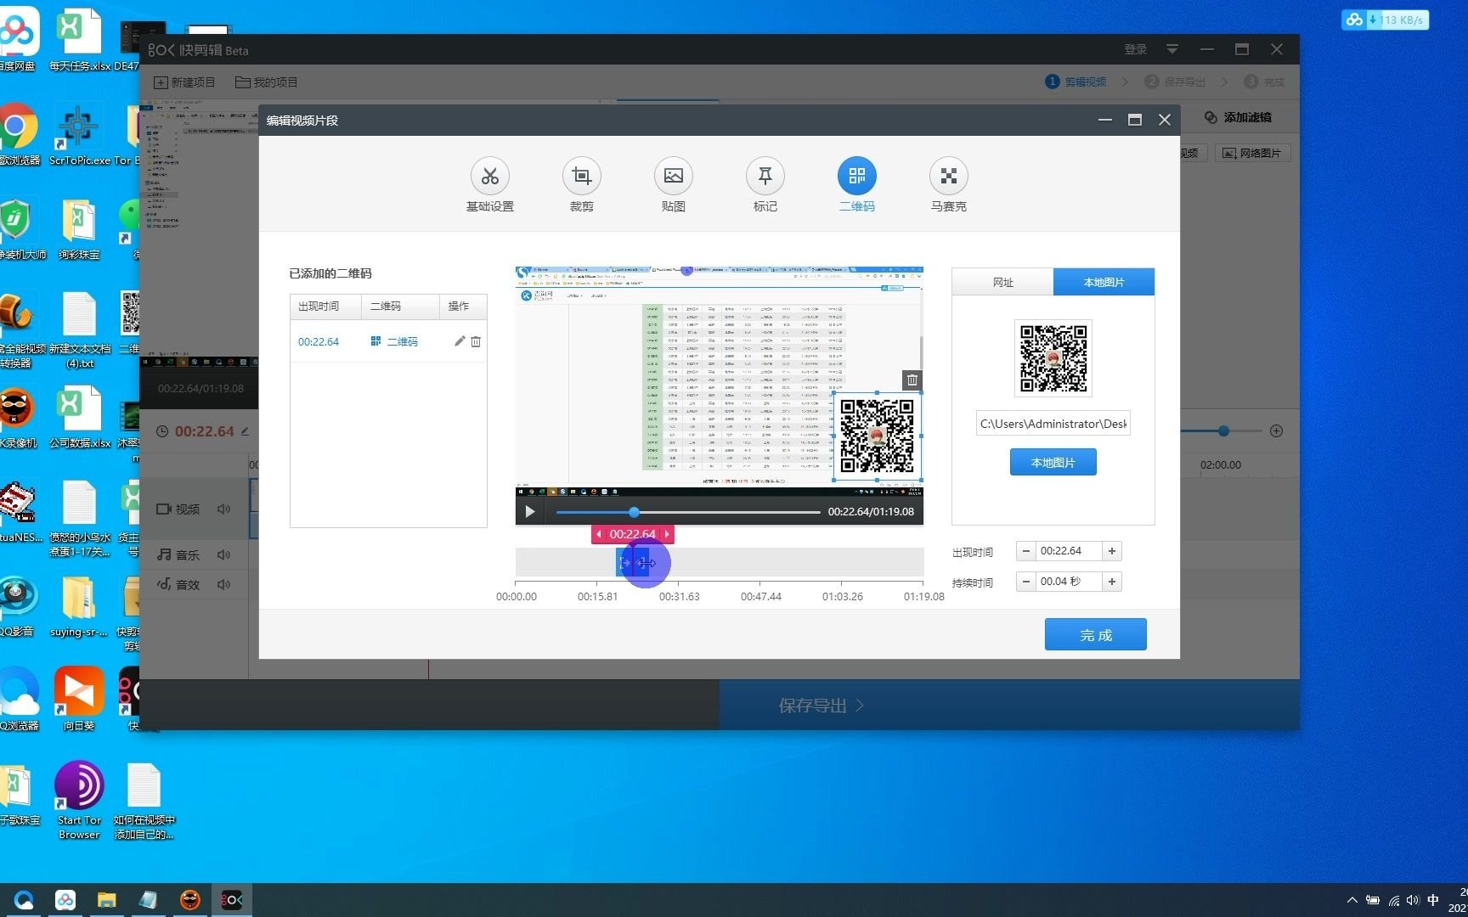This screenshot has height=917, width=1468.
Task: Click the volume icon in the system tray
Action: 1413,900
